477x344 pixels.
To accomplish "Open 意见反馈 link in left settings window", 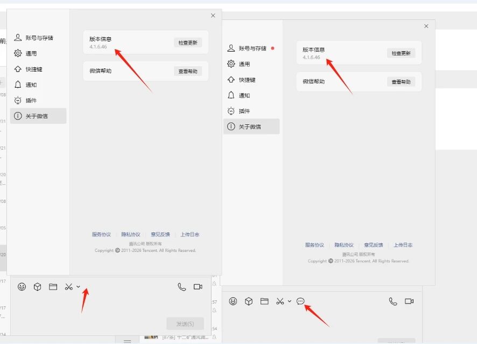I will 160,234.
